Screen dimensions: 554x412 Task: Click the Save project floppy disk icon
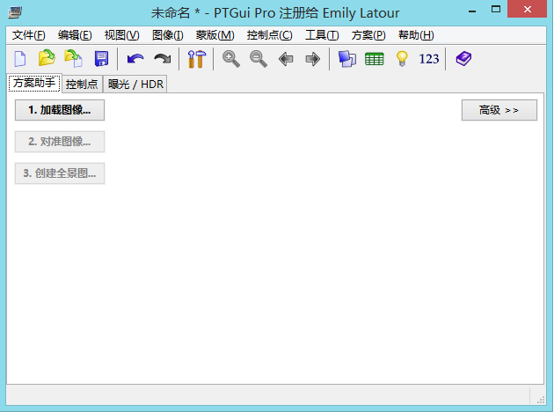[x=101, y=59]
